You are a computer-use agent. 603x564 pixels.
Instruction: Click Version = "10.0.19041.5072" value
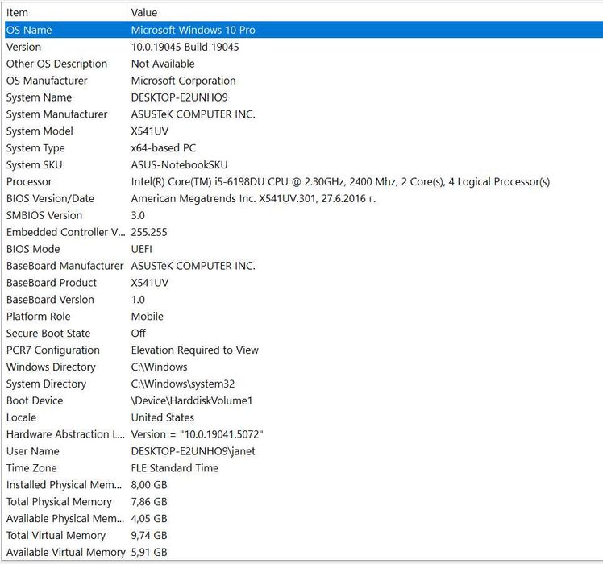[197, 435]
